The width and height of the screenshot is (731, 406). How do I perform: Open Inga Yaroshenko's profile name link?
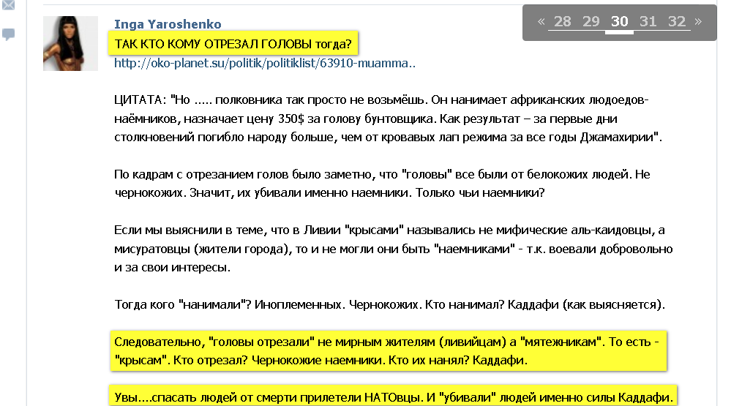(168, 23)
